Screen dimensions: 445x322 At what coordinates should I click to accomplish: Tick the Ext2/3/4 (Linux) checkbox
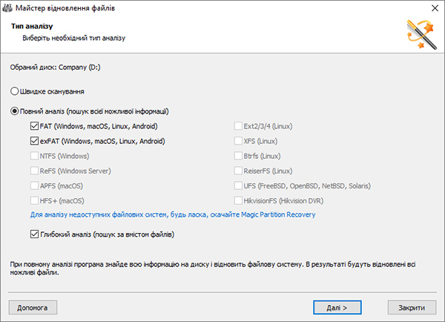point(238,126)
